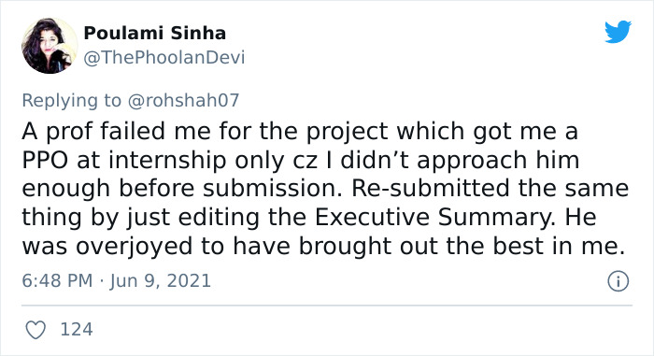Click the last tweet line "was overjoyed"
Image resolution: width=654 pixels, height=356 pixels.
click(323, 247)
